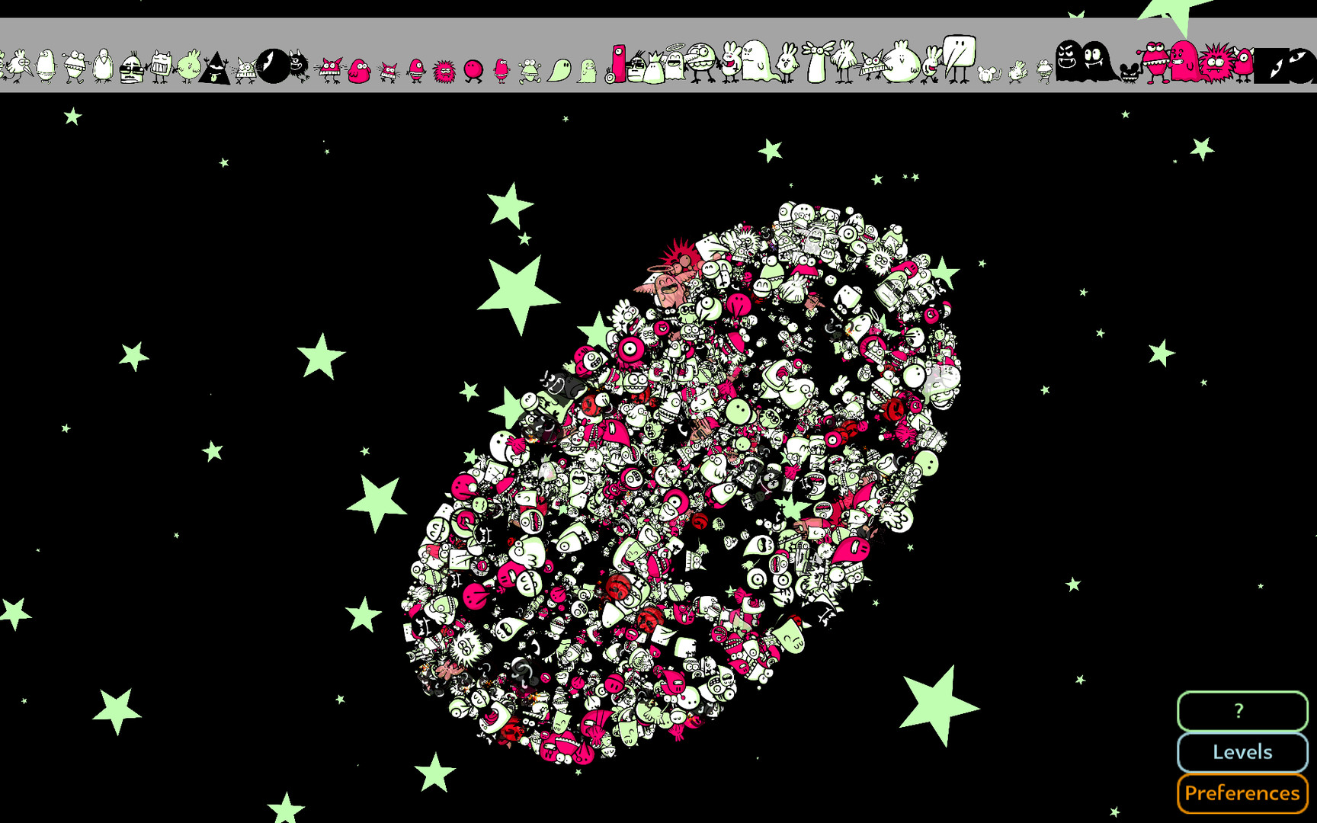Select the teardrop-shaped green ghost icon

[x=559, y=71]
